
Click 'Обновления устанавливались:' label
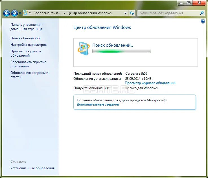[97, 79]
